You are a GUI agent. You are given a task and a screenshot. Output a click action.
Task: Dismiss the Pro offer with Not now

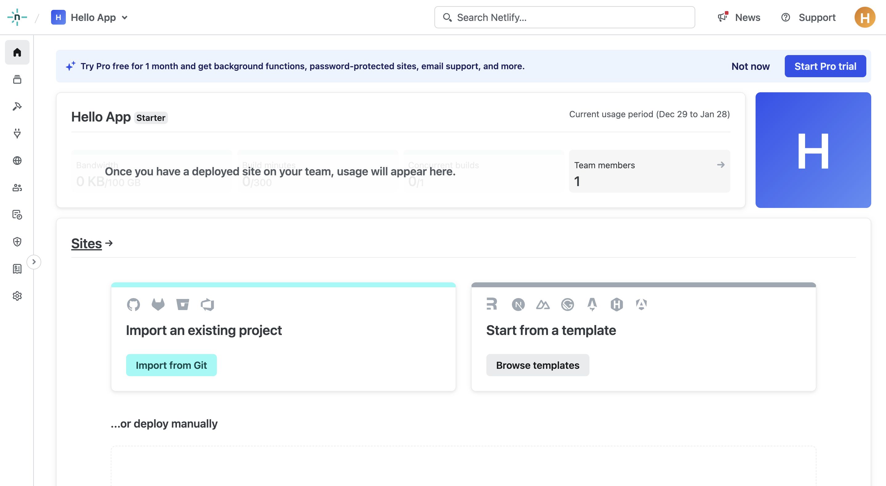[751, 66]
